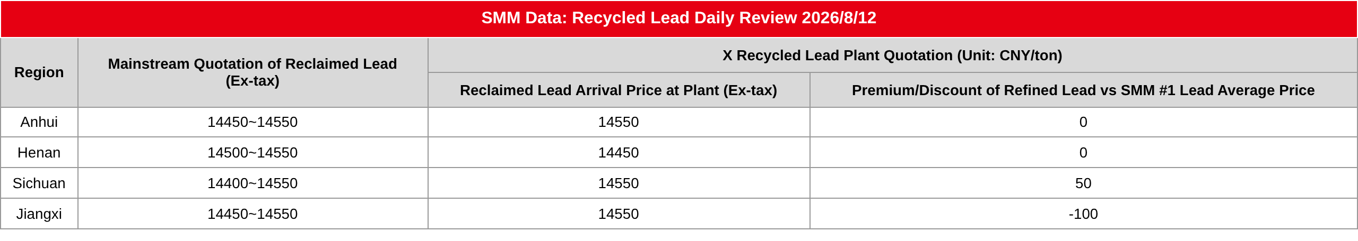Image resolution: width=1358 pixels, height=241 pixels.
Task: Click the Sichuan region cell
Action: tap(39, 183)
